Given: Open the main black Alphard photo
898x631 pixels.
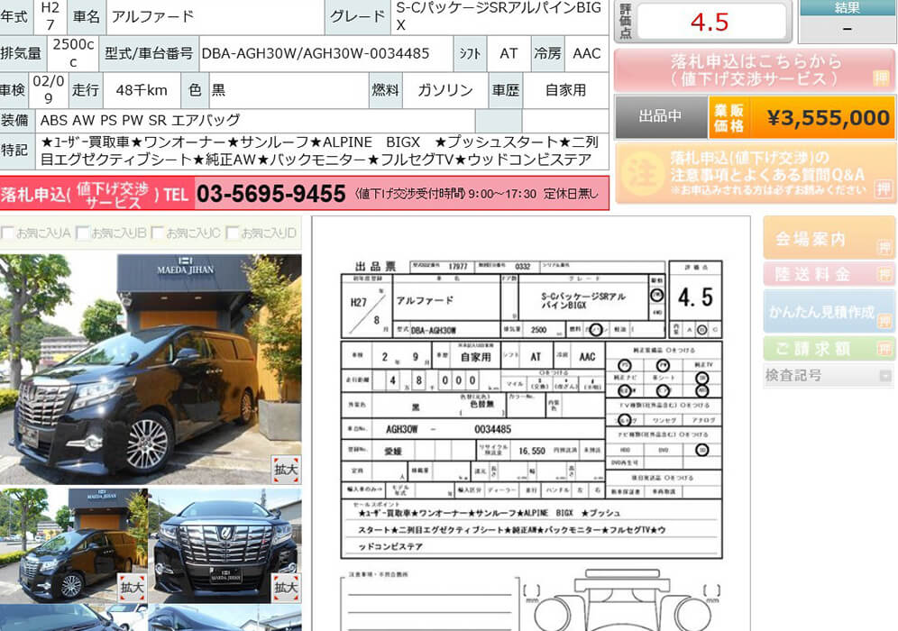Looking at the screenshot, I should coord(151,370).
